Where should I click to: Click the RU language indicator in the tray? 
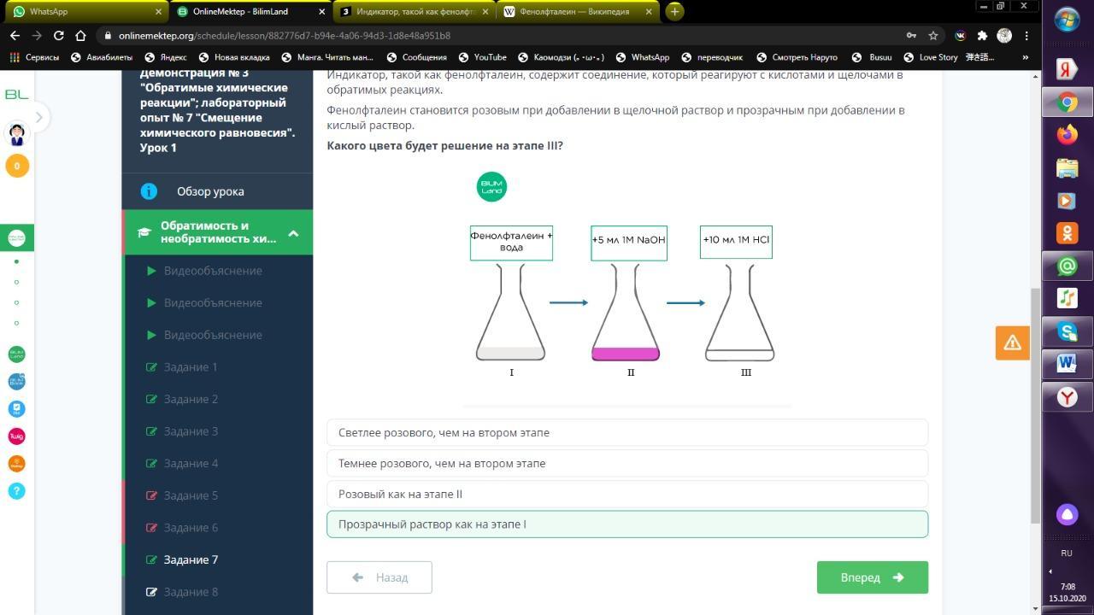1067,553
